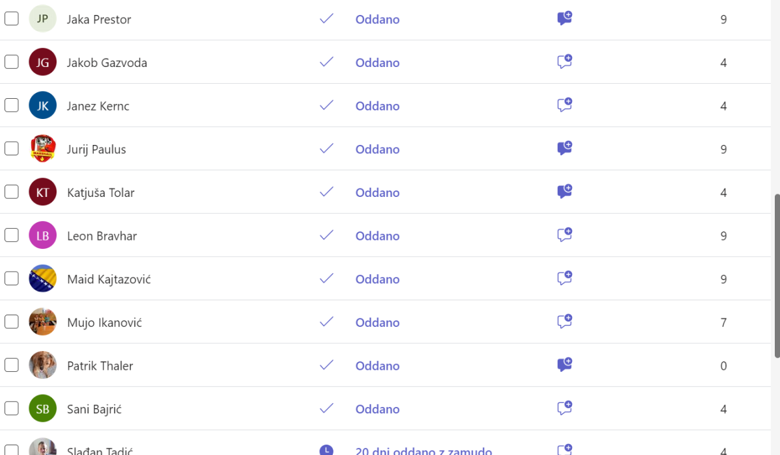
Task: Edit Patrik Thaler's score of 0
Action: point(723,366)
